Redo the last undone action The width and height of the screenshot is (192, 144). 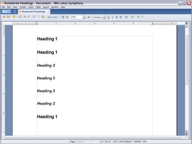[x=29, y=17]
